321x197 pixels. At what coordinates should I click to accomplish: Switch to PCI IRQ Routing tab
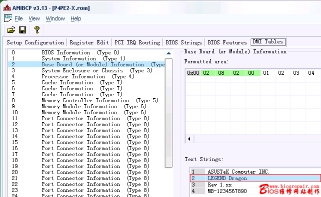point(137,42)
